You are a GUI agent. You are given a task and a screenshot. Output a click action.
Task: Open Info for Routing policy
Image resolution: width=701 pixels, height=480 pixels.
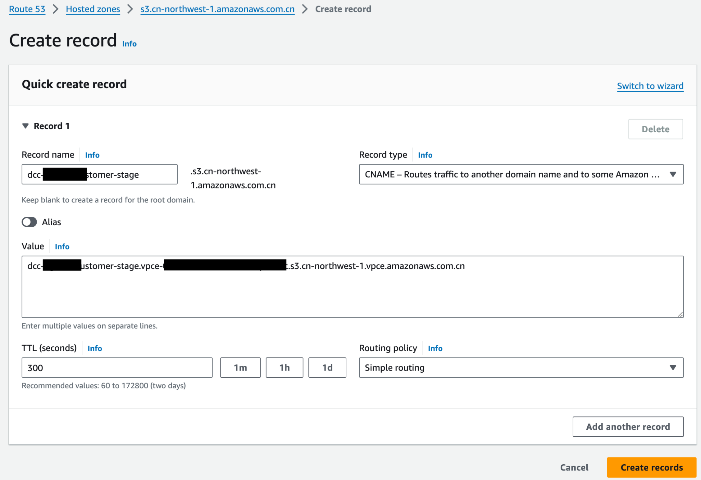[435, 348]
